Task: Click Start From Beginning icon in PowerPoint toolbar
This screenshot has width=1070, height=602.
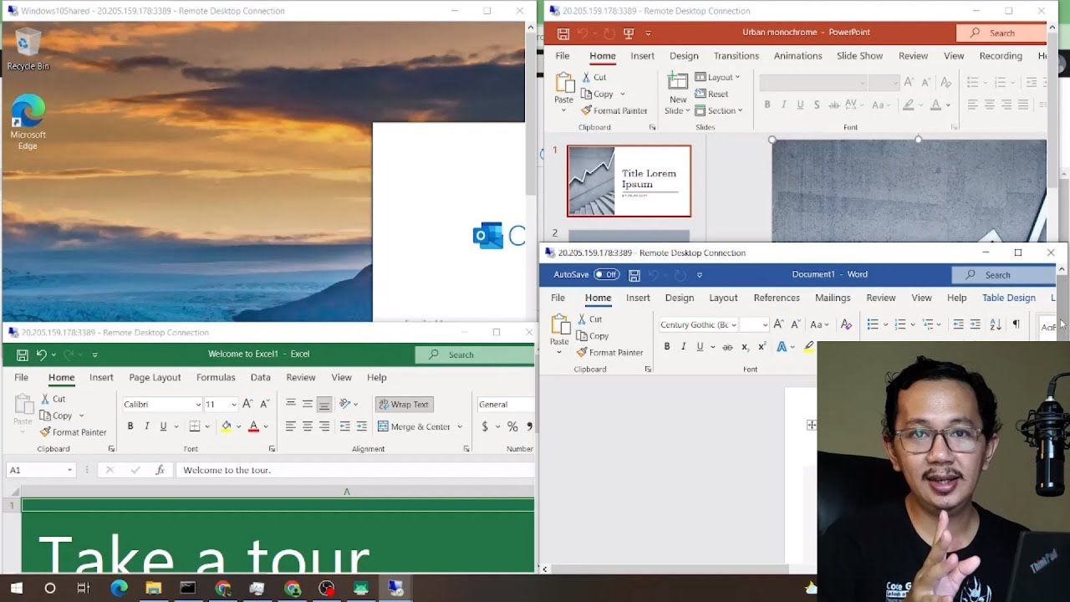Action: click(x=629, y=33)
